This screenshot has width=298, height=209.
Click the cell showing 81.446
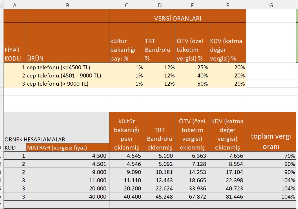point(227,197)
